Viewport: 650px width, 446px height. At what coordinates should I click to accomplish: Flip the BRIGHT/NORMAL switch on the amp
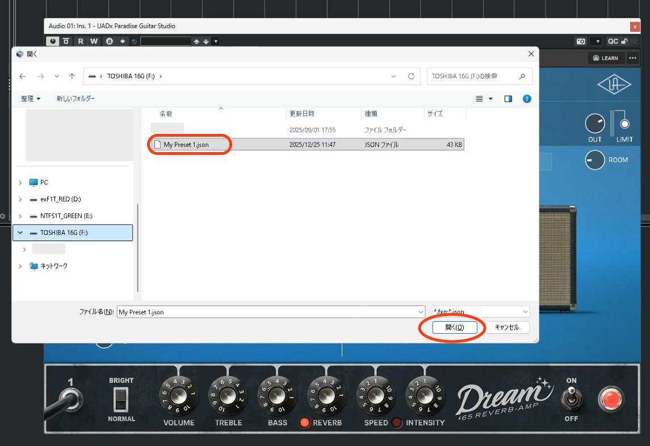click(x=120, y=399)
